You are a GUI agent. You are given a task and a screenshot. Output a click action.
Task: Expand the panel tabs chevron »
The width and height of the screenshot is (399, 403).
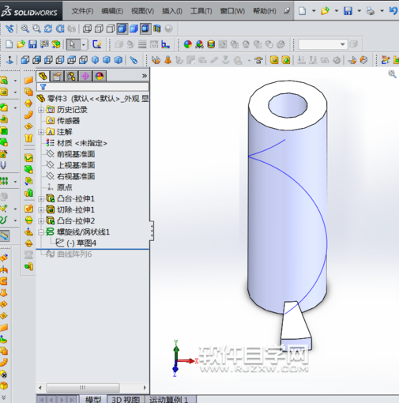click(145, 76)
